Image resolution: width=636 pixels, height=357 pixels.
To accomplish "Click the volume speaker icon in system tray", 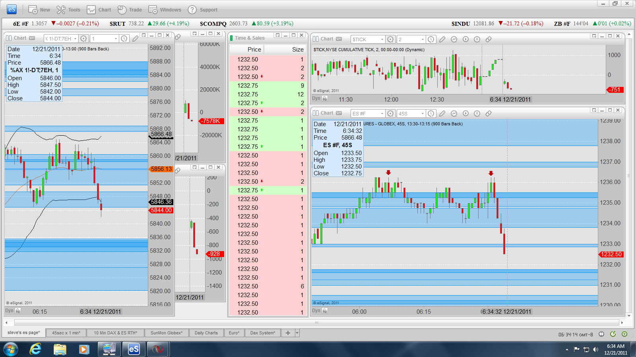I will point(595,349).
